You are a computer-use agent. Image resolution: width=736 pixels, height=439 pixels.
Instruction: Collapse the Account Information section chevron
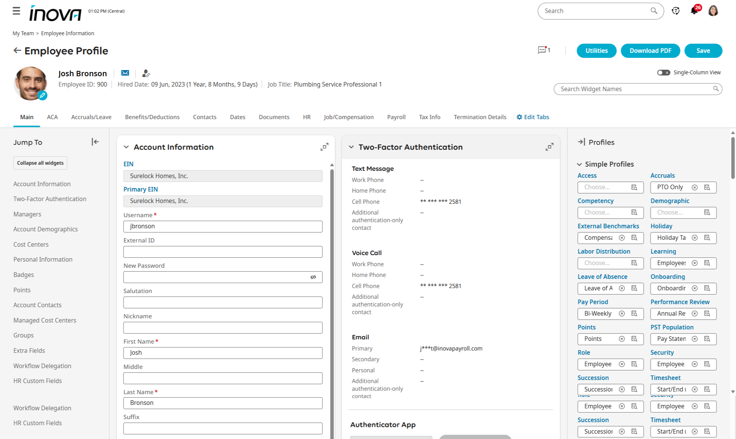pyautogui.click(x=126, y=147)
